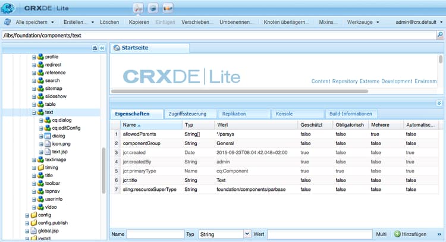Click Knoten überlagern... button
The image size is (446, 242).
(x=286, y=22)
